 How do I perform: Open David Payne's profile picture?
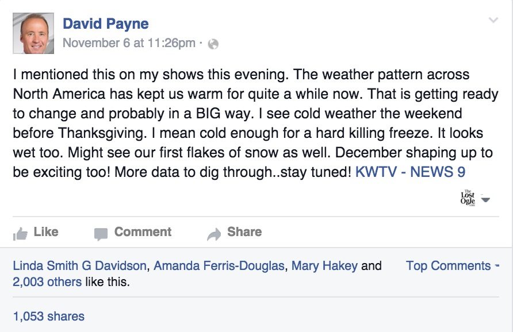pyautogui.click(x=33, y=34)
